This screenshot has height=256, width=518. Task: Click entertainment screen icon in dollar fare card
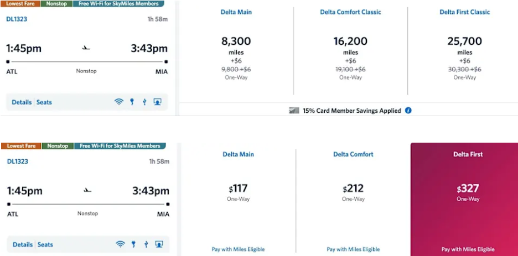pos(159,244)
